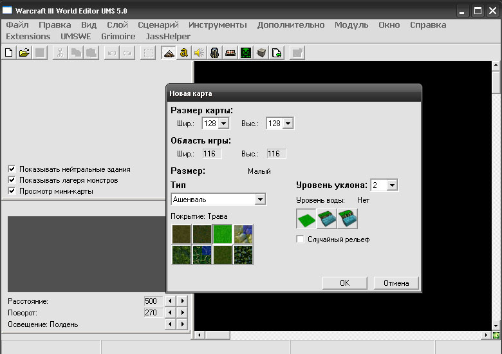
Task: Increase Поворот with right arrow
Action: pos(183,312)
